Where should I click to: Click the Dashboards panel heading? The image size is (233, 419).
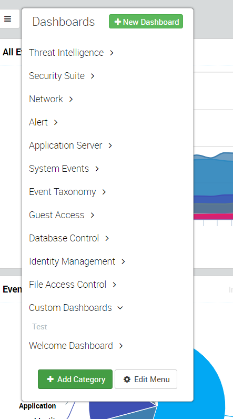[x=64, y=22]
